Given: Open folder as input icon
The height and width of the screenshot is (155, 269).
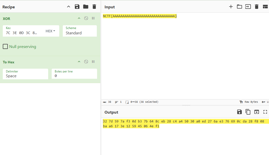Looking at the screenshot, I should point(239,7).
